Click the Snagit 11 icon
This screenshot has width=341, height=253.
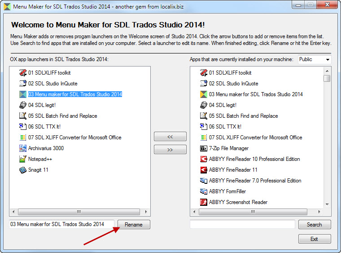coord(23,170)
